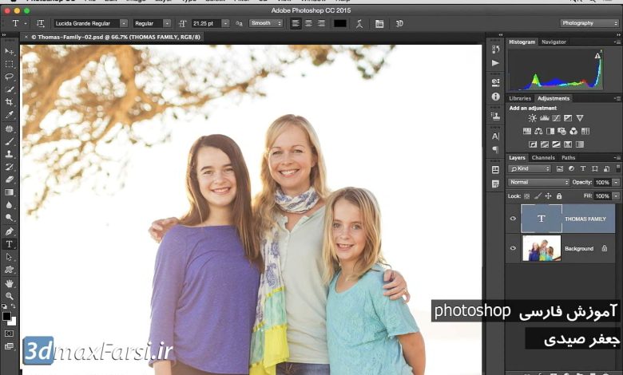Select the Path Selection tool
The image size is (623, 375).
click(x=9, y=257)
